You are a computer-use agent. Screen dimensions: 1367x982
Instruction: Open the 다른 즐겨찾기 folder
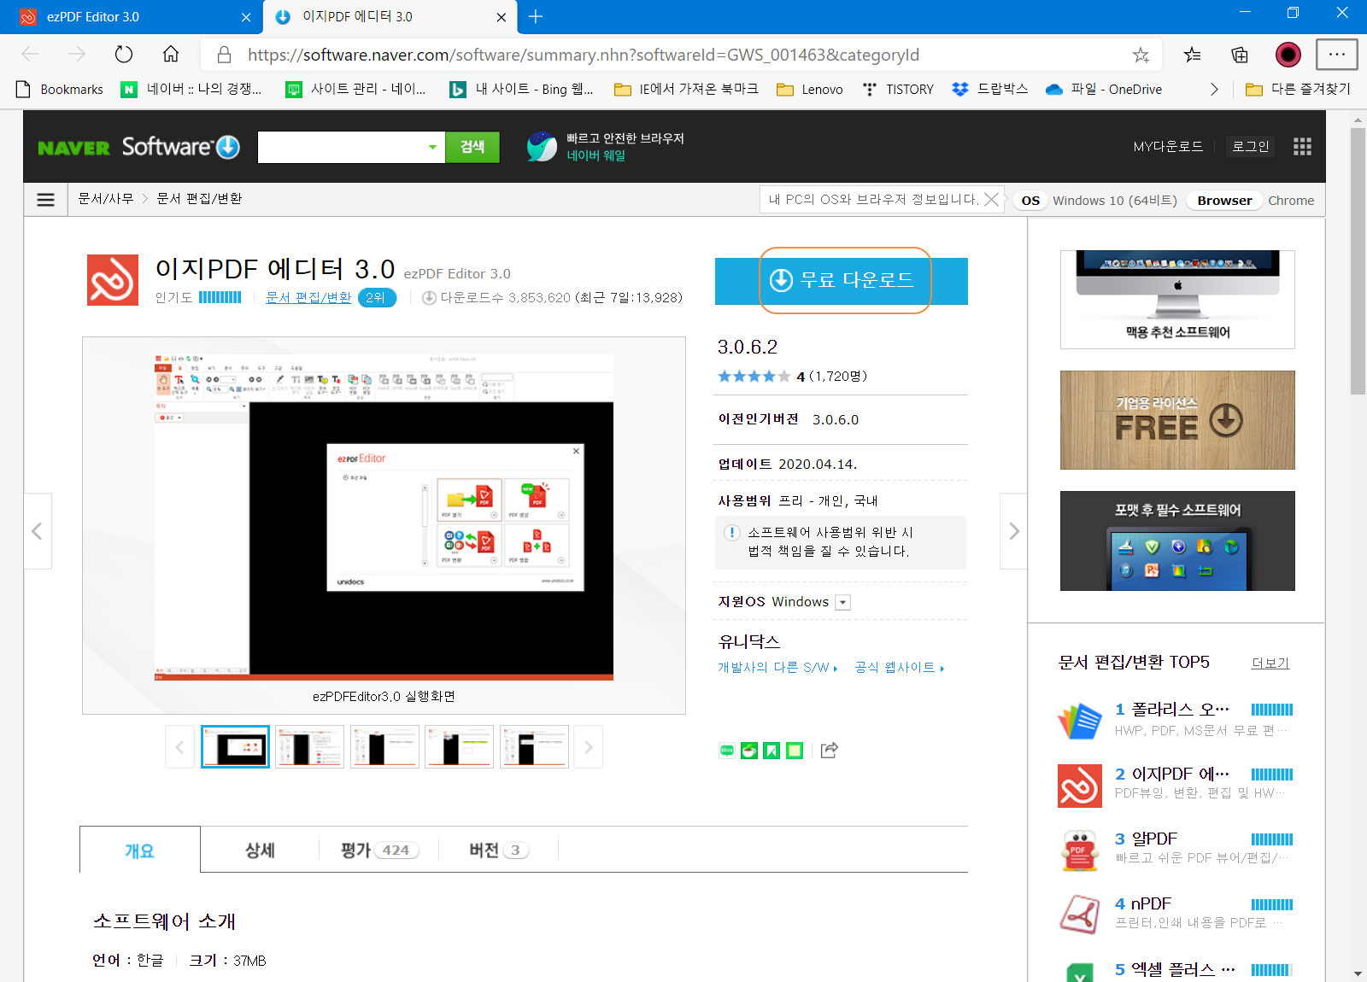tap(1298, 90)
